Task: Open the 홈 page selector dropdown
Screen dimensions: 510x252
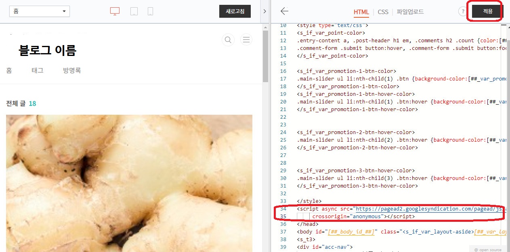Action: pyautogui.click(x=40, y=11)
